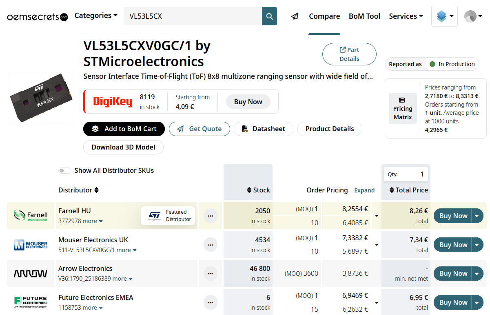Click the Expand order pricing link

pyautogui.click(x=364, y=190)
